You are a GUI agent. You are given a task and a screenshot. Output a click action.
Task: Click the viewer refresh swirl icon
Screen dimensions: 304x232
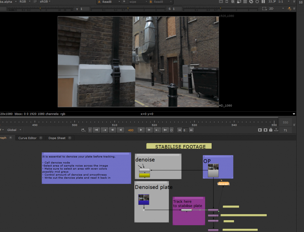point(251,2)
